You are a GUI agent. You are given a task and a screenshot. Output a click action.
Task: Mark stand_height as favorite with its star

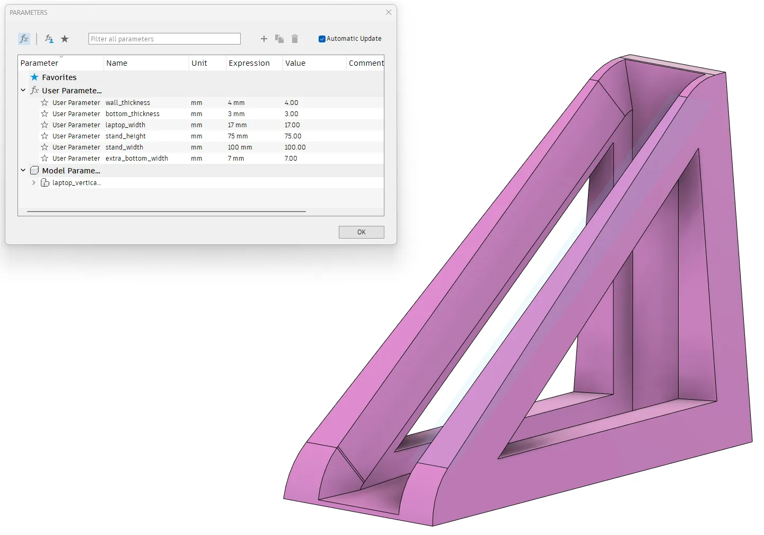45,136
